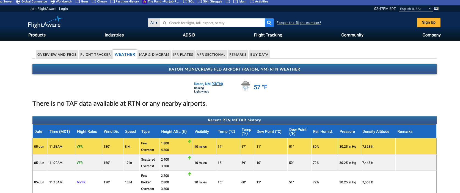Switch to the Map & Diagram tab
460x193 pixels.
[154, 55]
